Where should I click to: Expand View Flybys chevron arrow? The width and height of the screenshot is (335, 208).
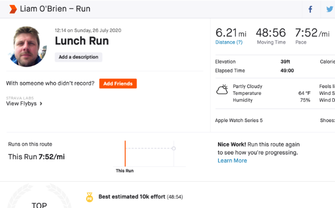click(x=41, y=104)
